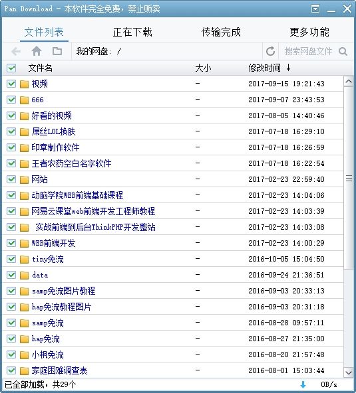Select the WEB前端开发 folder name
The height and width of the screenshot is (393, 356).
[53, 243]
